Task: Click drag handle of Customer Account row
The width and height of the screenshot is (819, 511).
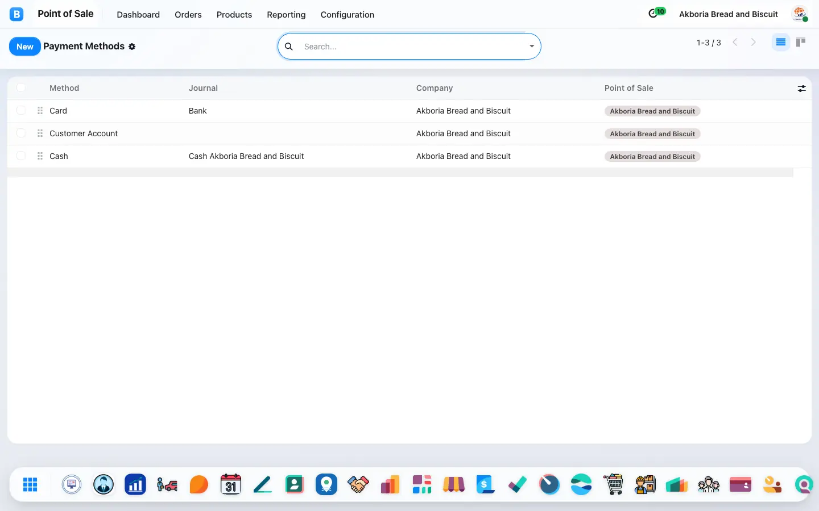Action: point(40,133)
